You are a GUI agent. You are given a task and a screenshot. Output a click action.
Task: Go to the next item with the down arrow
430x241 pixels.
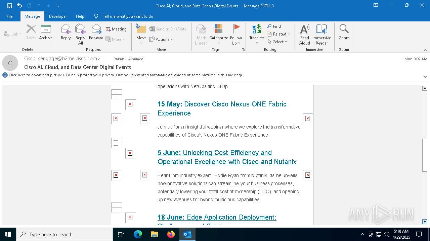49,5
